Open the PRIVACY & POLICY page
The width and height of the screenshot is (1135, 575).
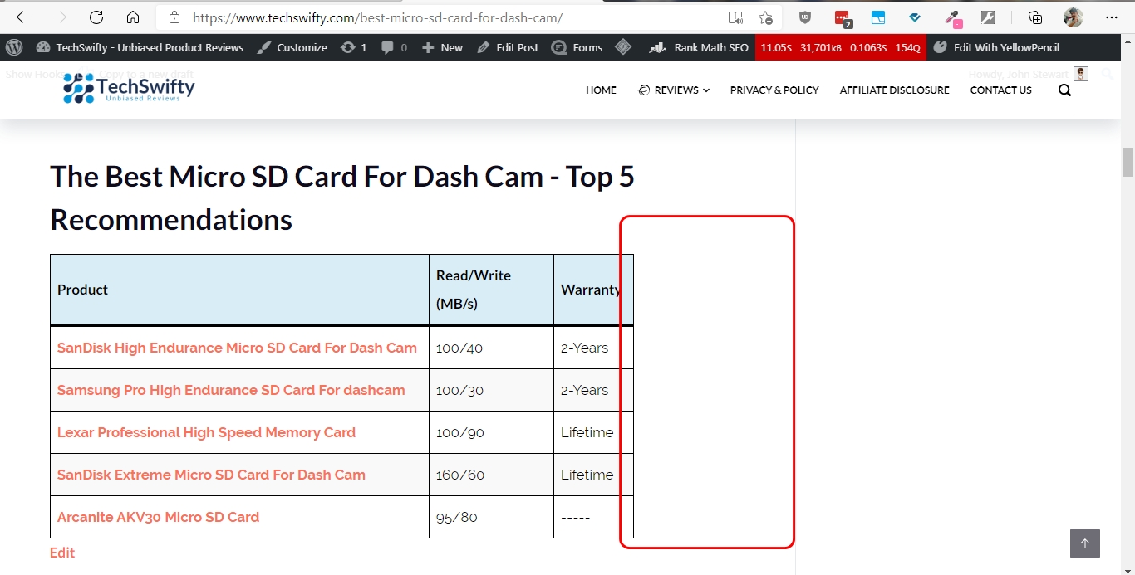coord(774,90)
